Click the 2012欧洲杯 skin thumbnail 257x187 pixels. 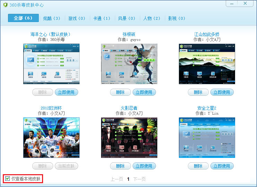51,137
